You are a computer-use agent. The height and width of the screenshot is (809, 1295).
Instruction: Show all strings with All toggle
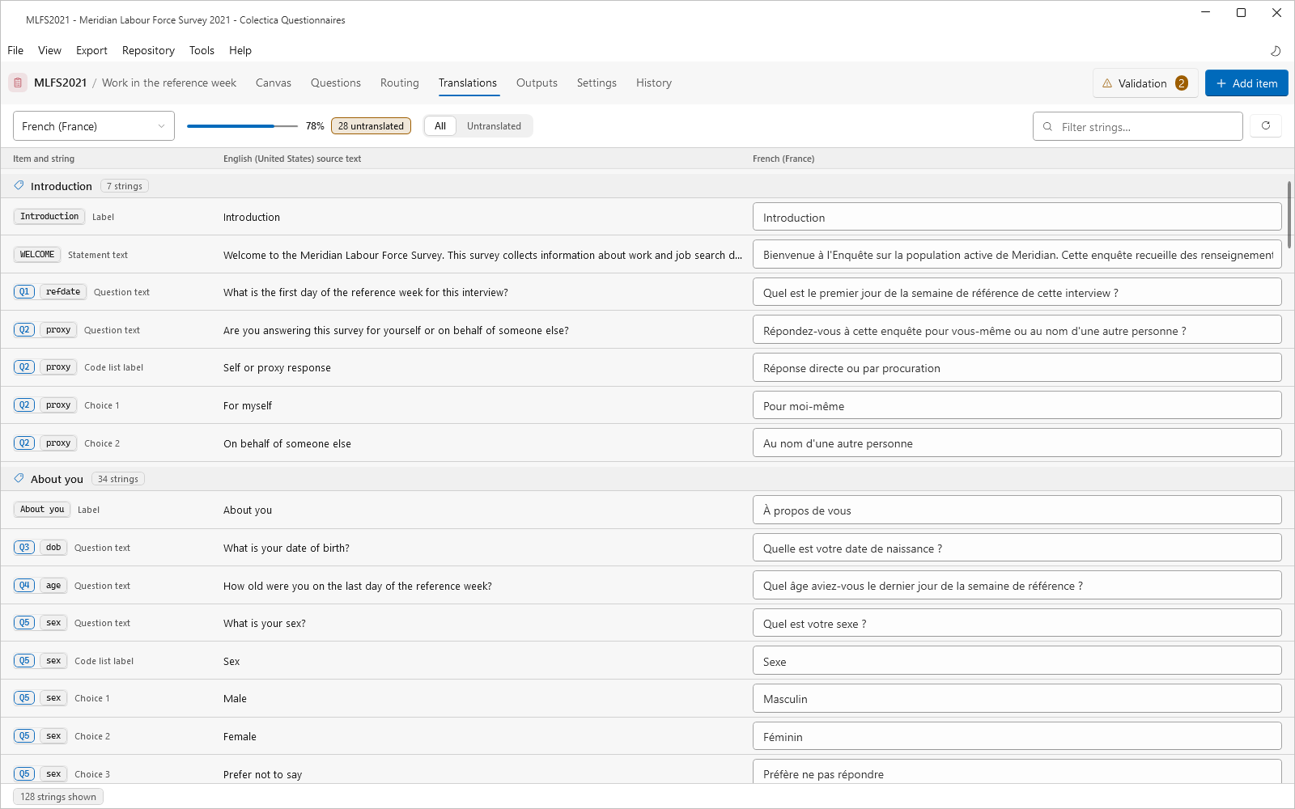click(x=440, y=126)
